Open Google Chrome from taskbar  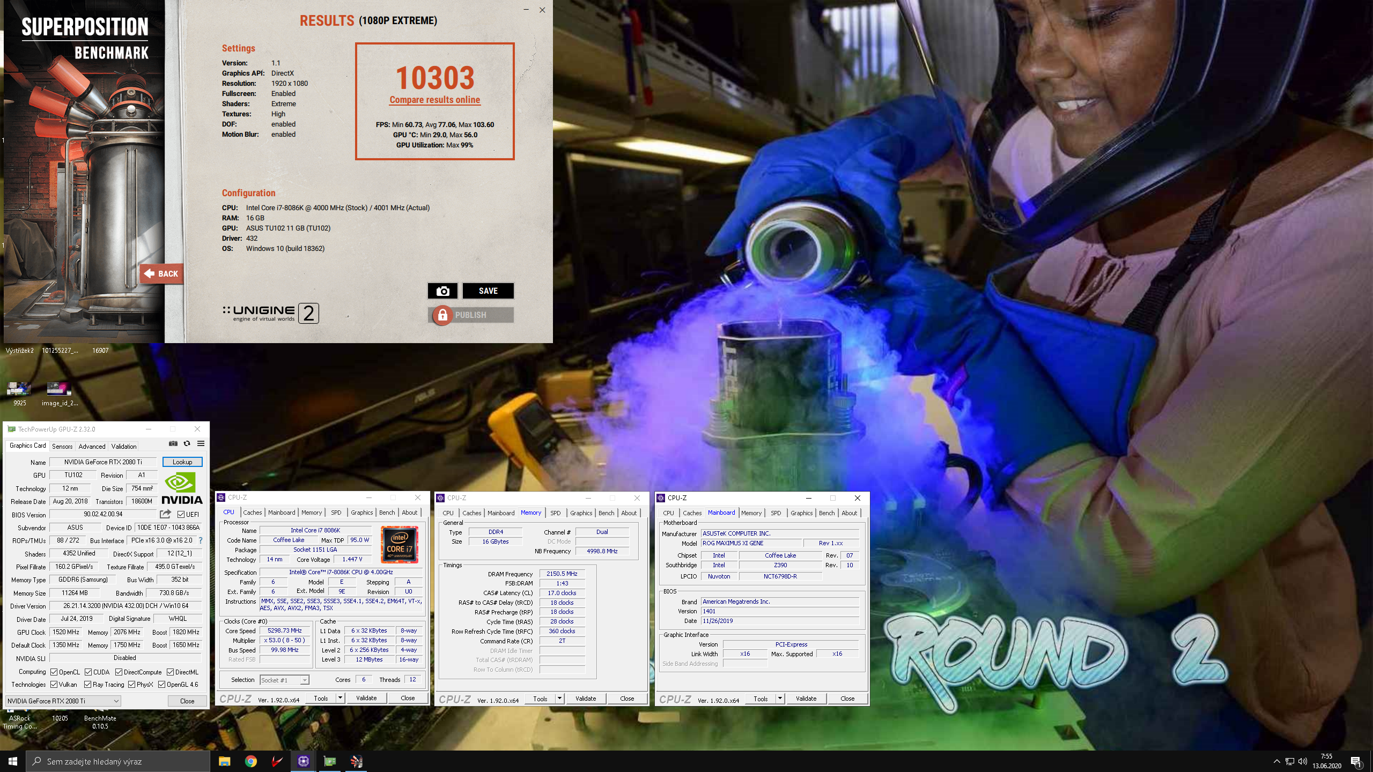pos(250,761)
